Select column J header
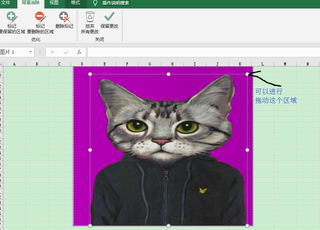Image resolution: width=320 pixels, height=230 pixels. (x=218, y=64)
